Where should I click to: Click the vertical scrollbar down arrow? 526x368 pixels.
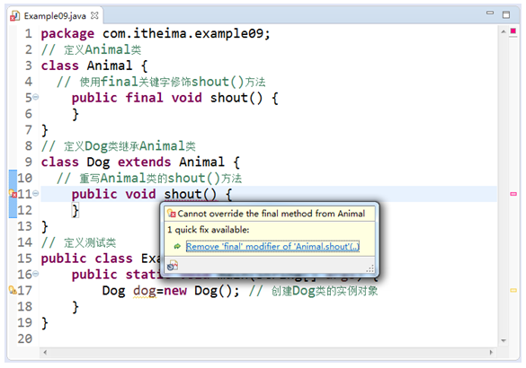coord(504,340)
